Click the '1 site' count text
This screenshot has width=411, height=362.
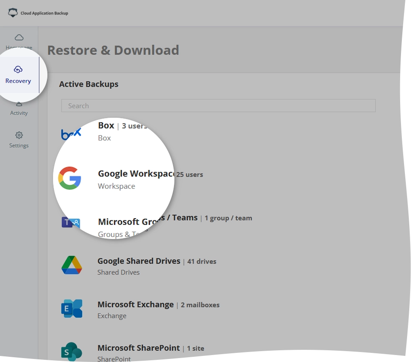(x=196, y=349)
